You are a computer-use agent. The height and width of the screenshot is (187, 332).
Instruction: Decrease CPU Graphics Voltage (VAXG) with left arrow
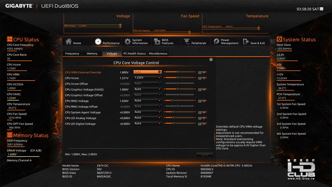(x=164, y=89)
